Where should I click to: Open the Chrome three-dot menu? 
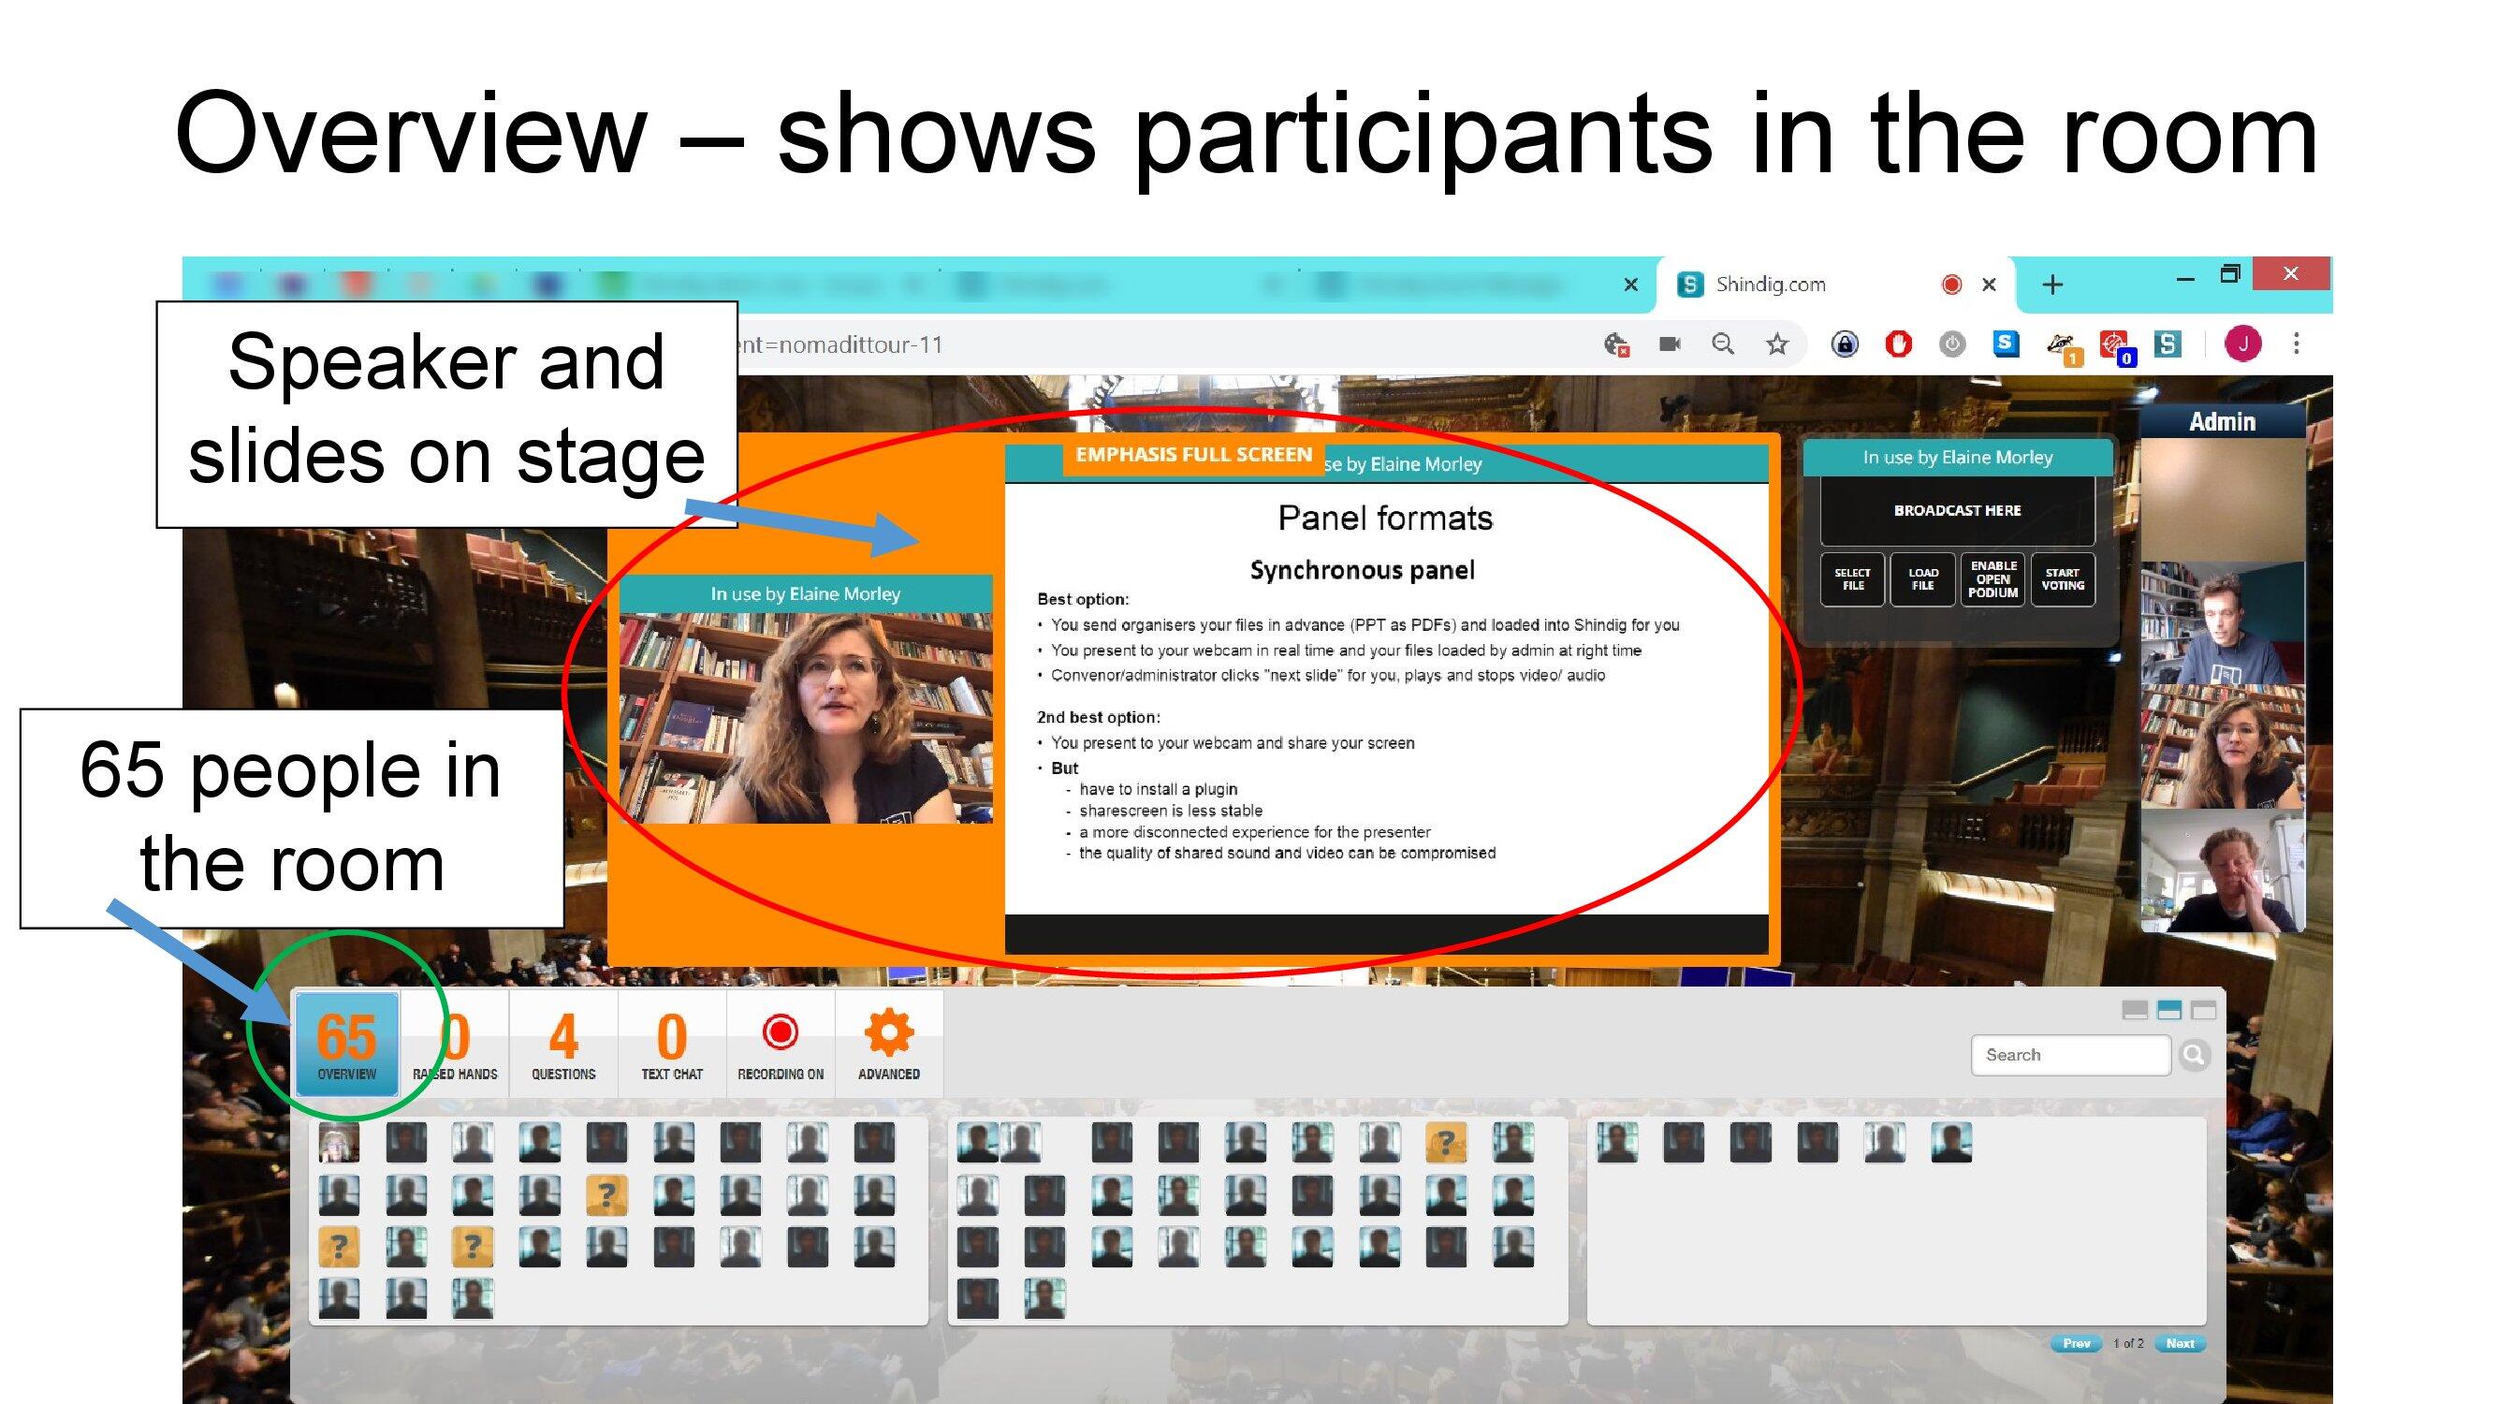point(2296,344)
